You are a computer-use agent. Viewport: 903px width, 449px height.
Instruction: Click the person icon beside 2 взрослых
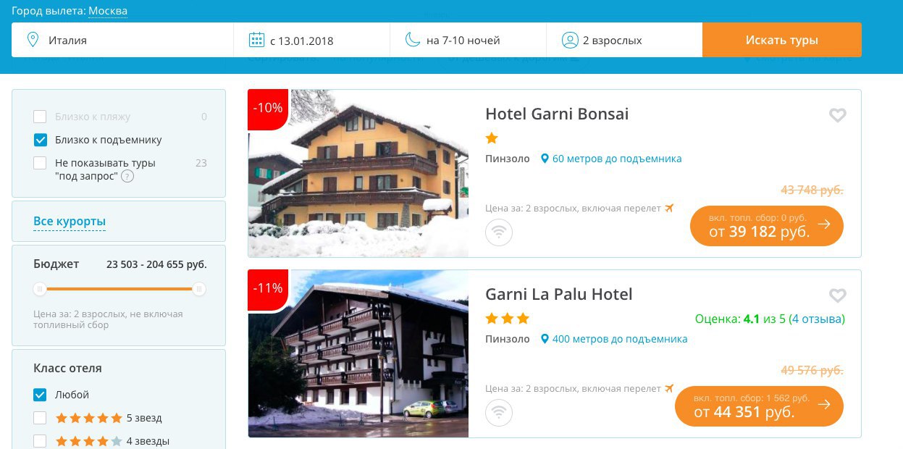tap(570, 40)
